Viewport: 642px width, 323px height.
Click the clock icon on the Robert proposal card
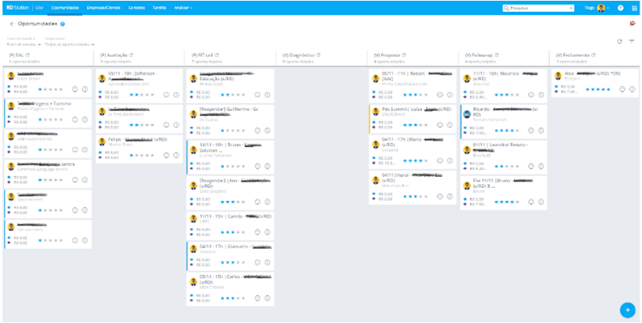click(x=439, y=94)
